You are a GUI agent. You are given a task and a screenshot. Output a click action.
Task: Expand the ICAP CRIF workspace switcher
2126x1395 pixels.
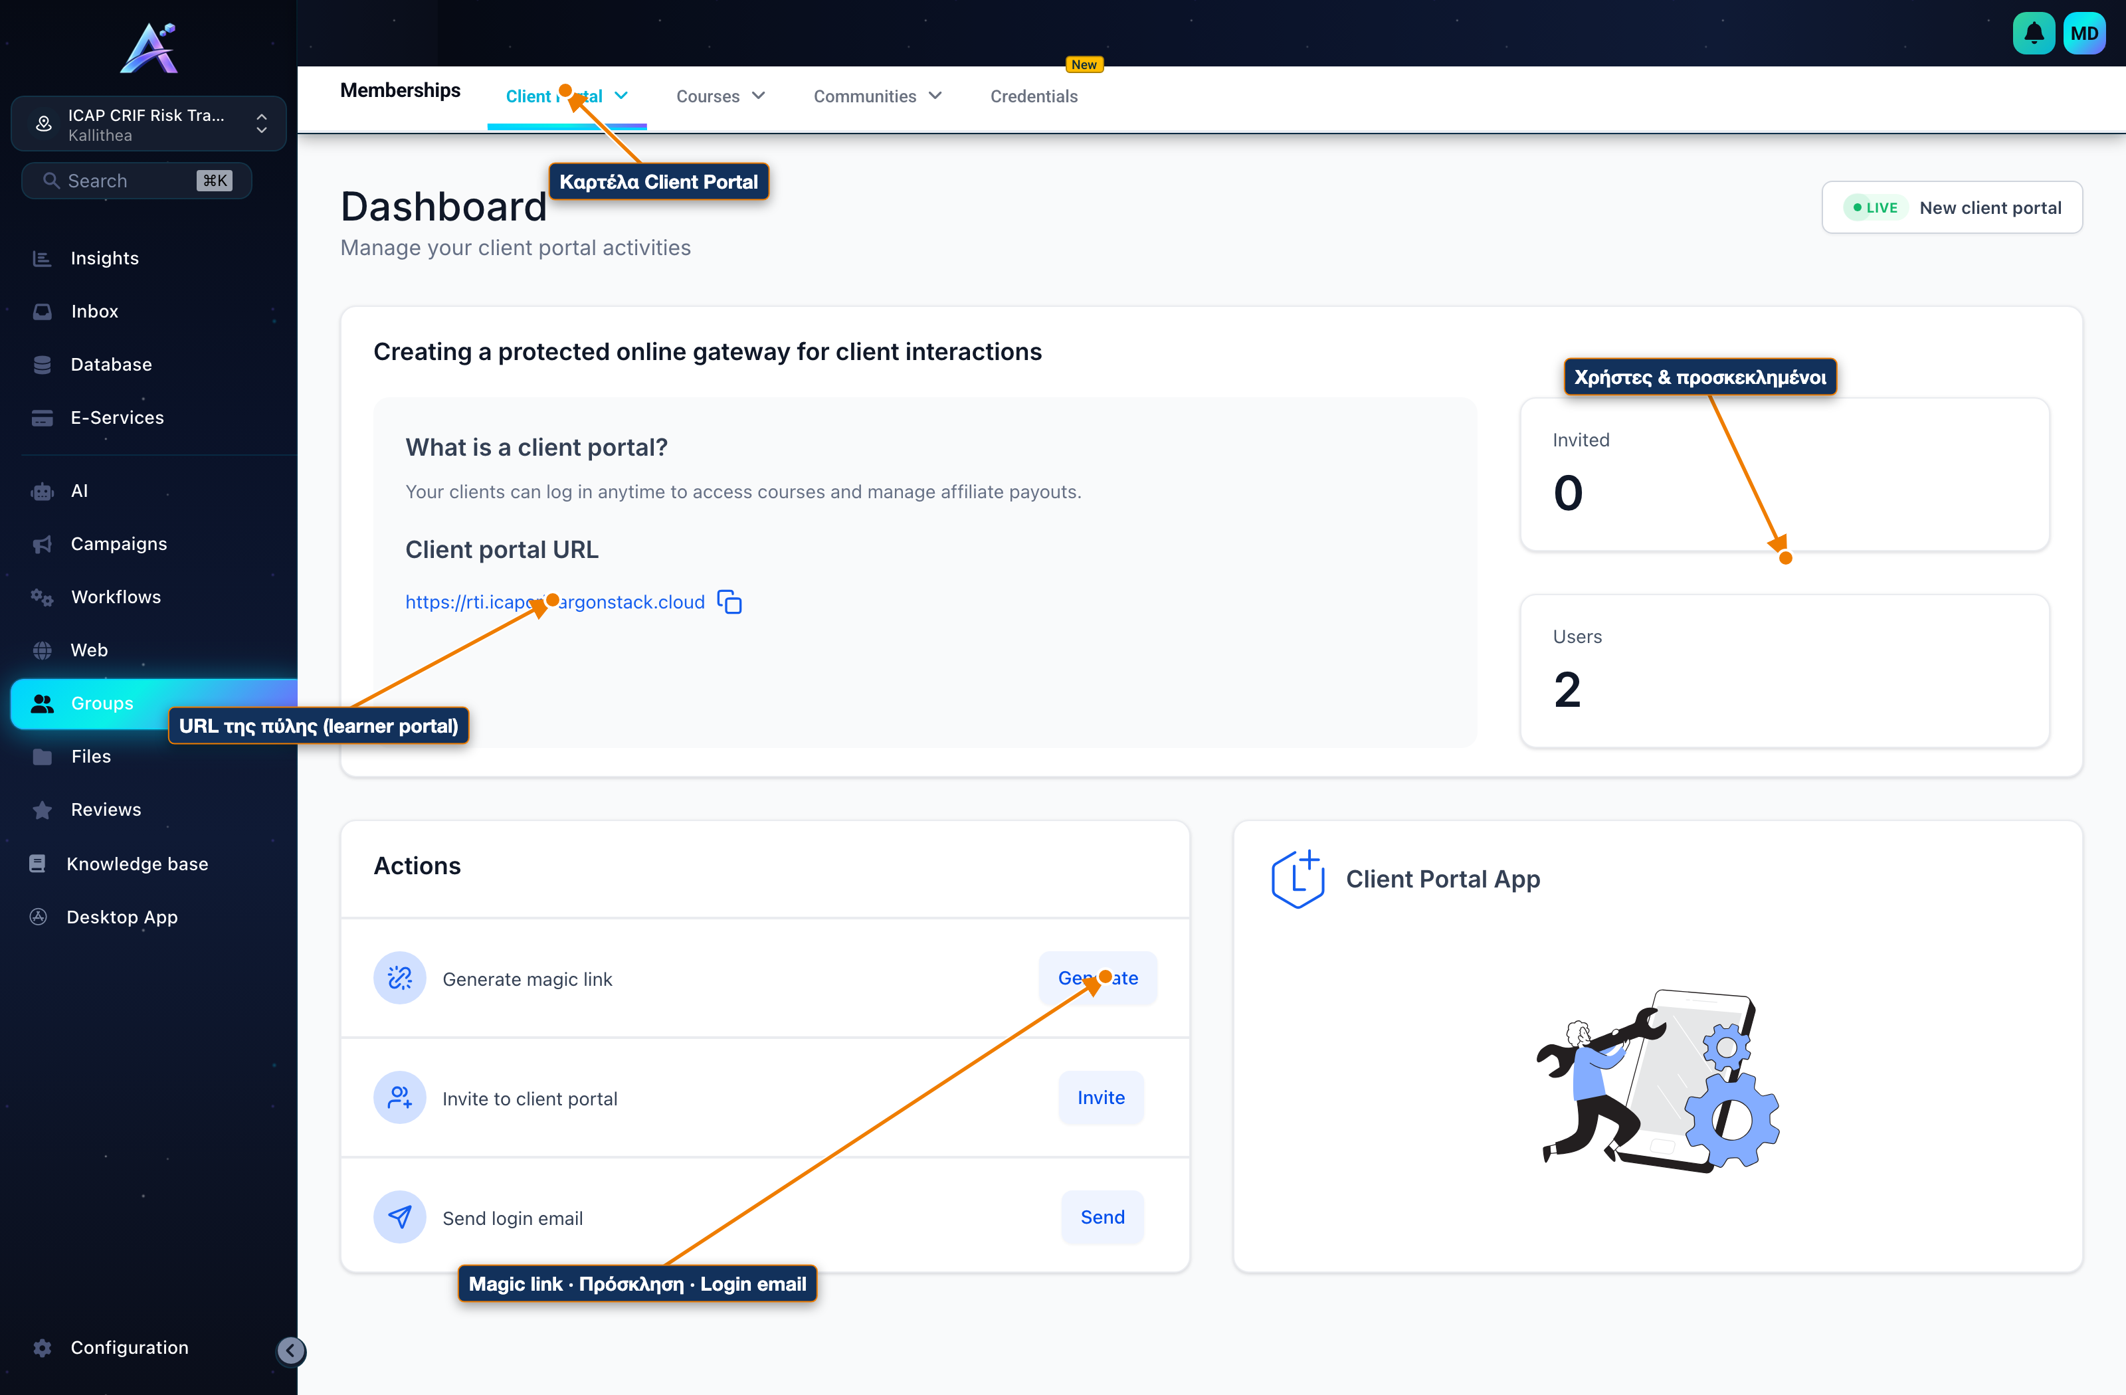click(148, 124)
